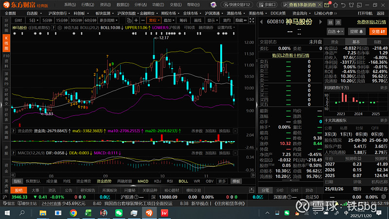Close the MACD indicator panel
The width and height of the screenshot is (389, 219).
click(x=235, y=153)
